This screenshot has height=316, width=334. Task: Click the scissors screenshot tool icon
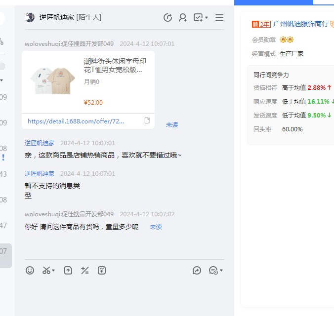(x=46, y=271)
